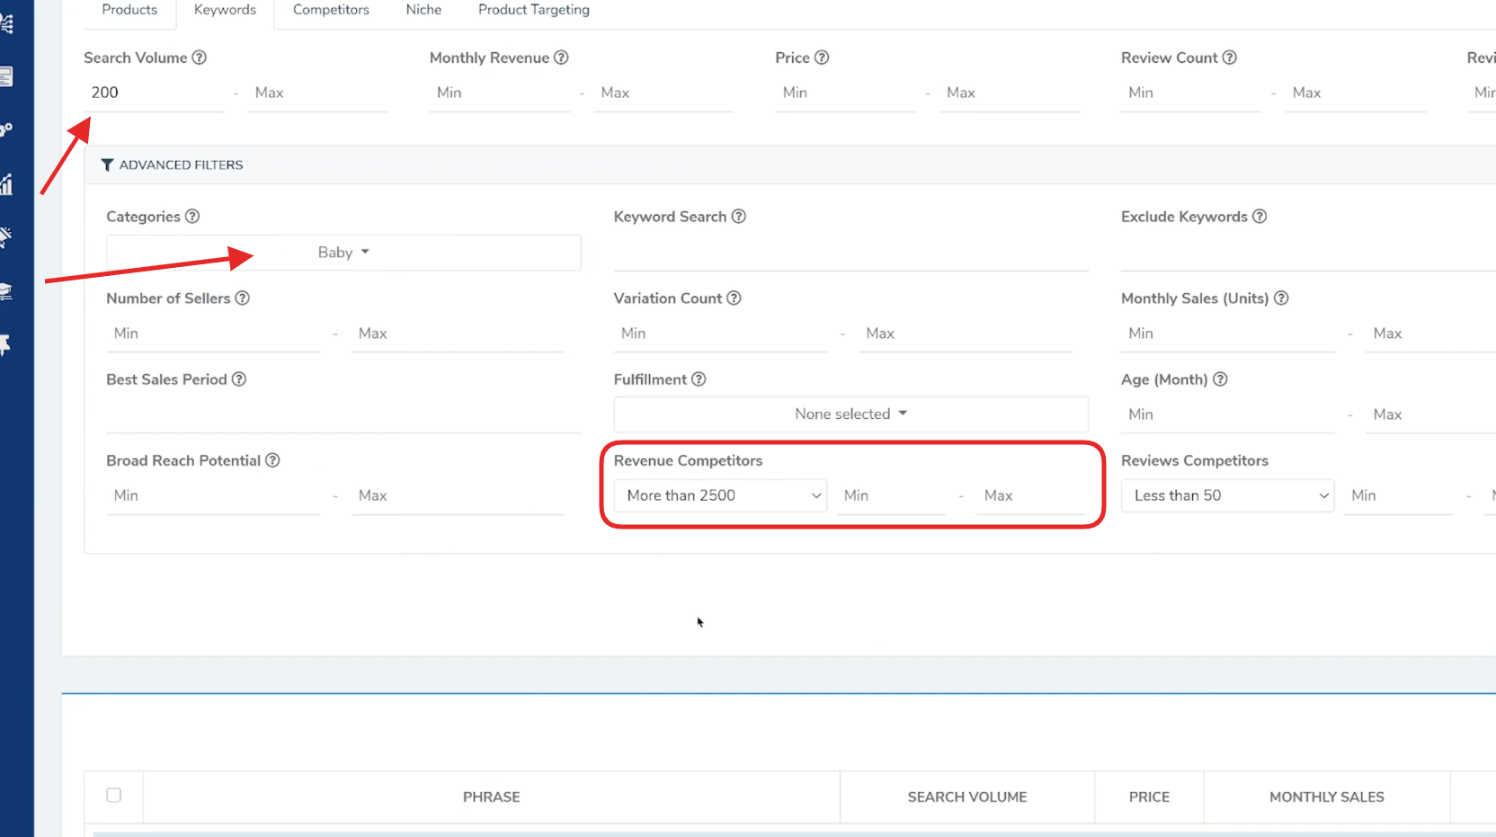Click the help icon beside Categories
Viewport: 1496px width, 837px height.
pos(192,217)
